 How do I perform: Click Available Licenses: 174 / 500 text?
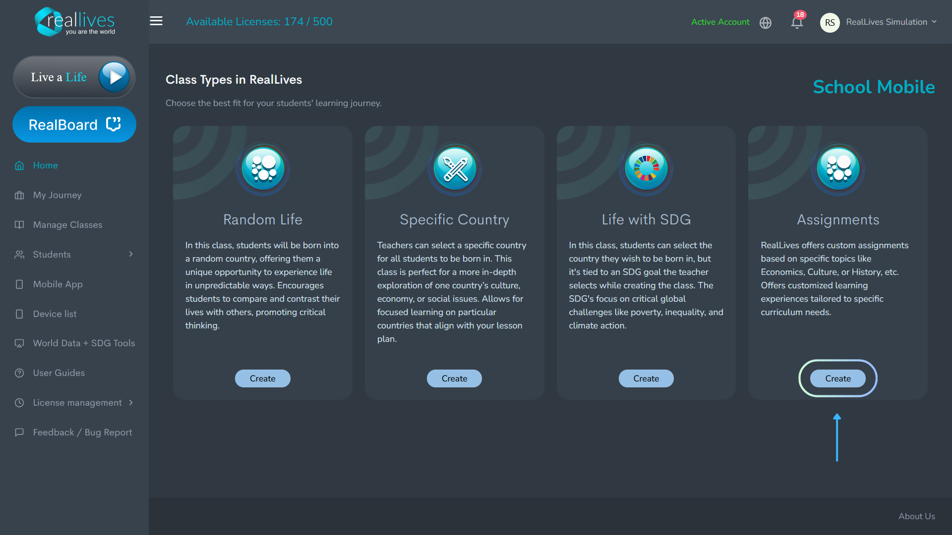(259, 22)
